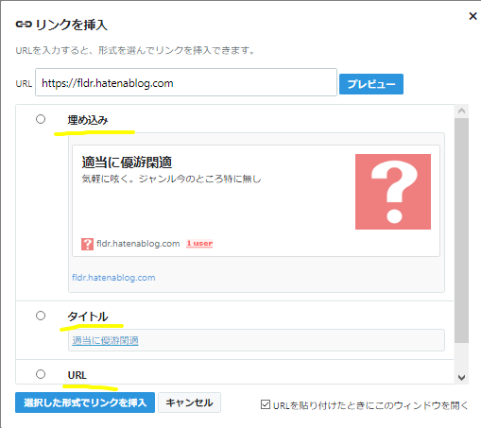This screenshot has width=481, height=428.
Task: Click the プレビュー button
Action: pyautogui.click(x=371, y=84)
